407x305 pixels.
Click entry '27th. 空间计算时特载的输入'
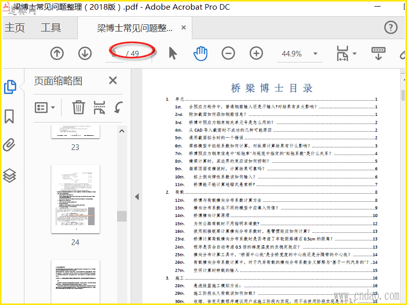tap(276, 270)
